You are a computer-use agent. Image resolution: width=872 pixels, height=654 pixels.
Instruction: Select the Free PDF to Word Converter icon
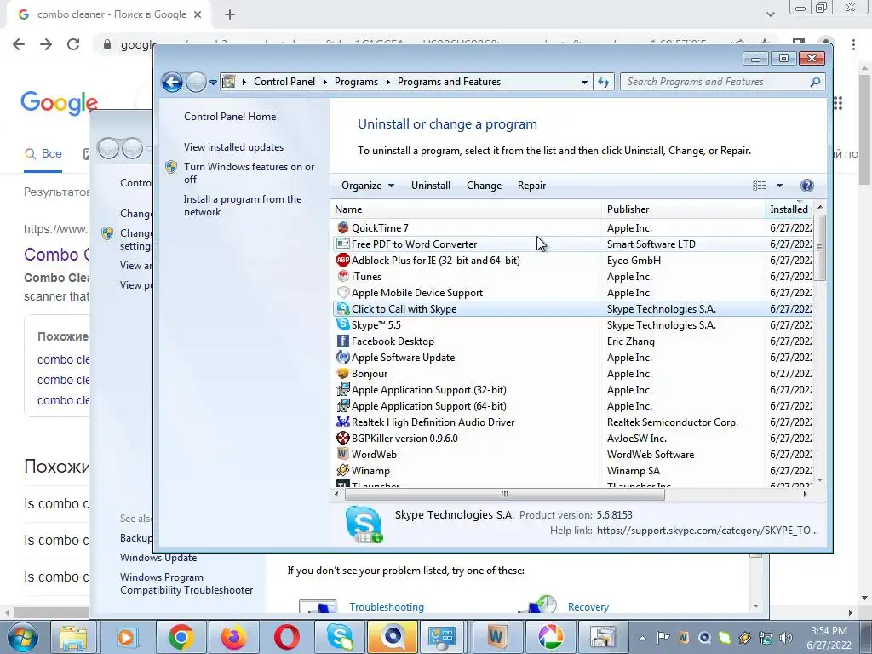pyautogui.click(x=343, y=244)
